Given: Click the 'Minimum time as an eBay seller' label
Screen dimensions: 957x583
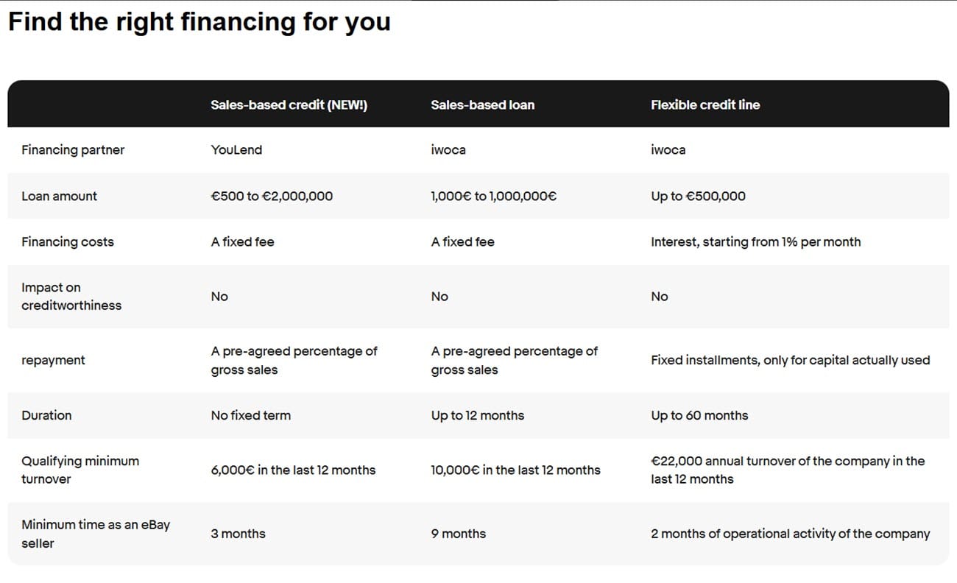Looking at the screenshot, I should 95,534.
